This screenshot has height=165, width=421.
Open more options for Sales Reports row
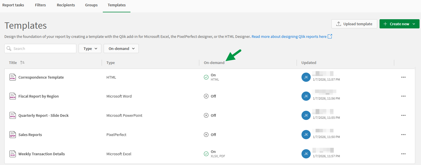pyautogui.click(x=403, y=135)
